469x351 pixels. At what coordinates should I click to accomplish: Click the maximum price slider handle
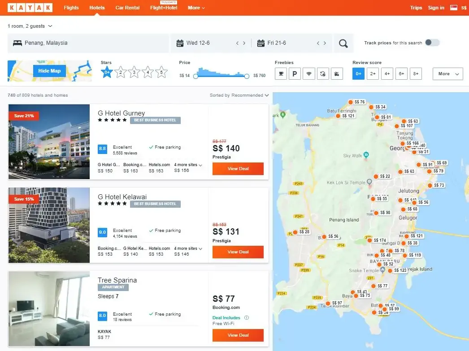[247, 76]
